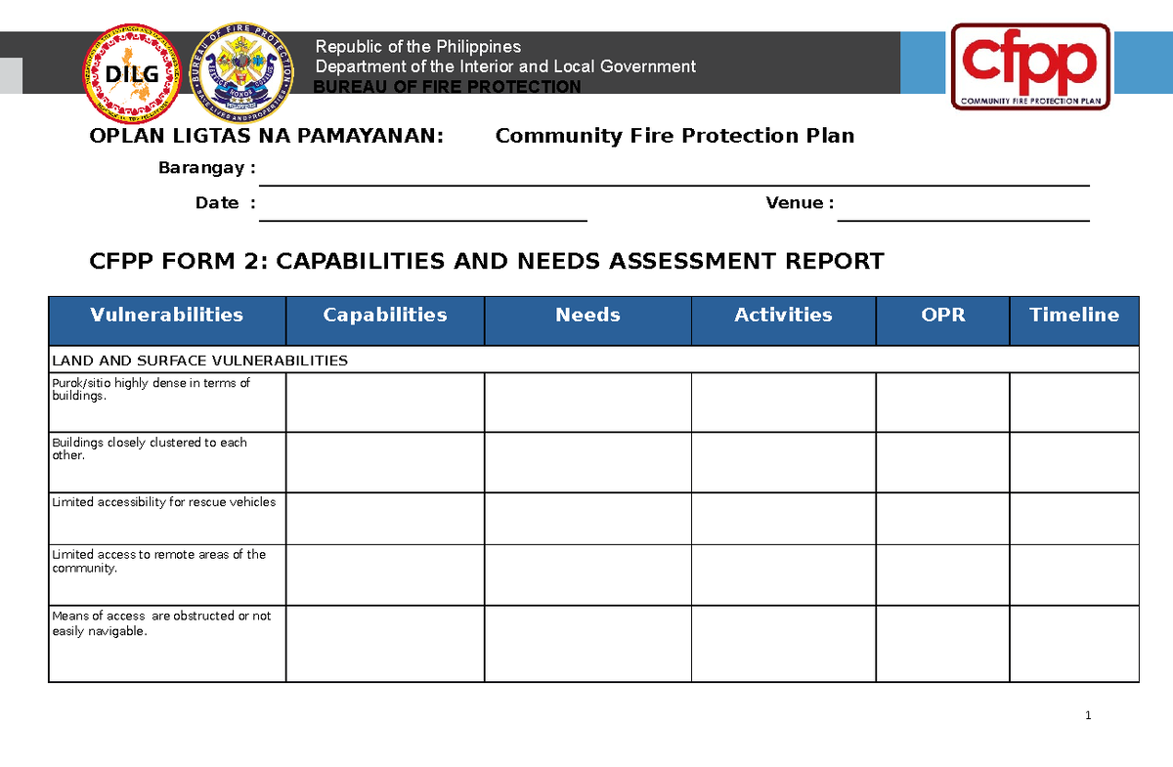
Task: Select the OPR column header
Action: point(942,315)
